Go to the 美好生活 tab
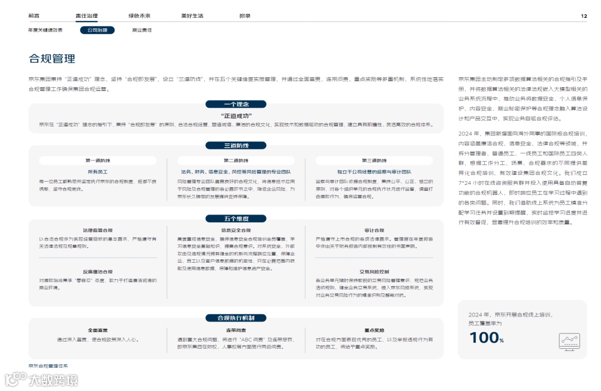The image size is (601, 391). coord(193,16)
